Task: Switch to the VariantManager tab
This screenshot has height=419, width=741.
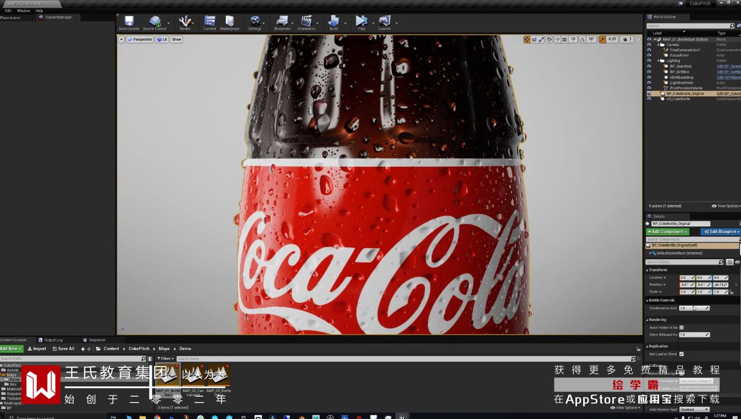Action: pos(58,18)
